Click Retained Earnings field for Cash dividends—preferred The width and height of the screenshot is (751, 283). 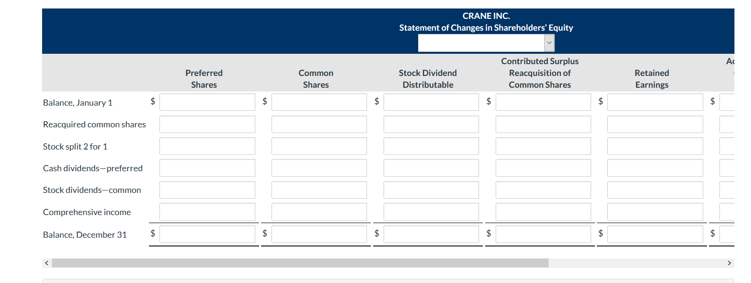click(655, 167)
